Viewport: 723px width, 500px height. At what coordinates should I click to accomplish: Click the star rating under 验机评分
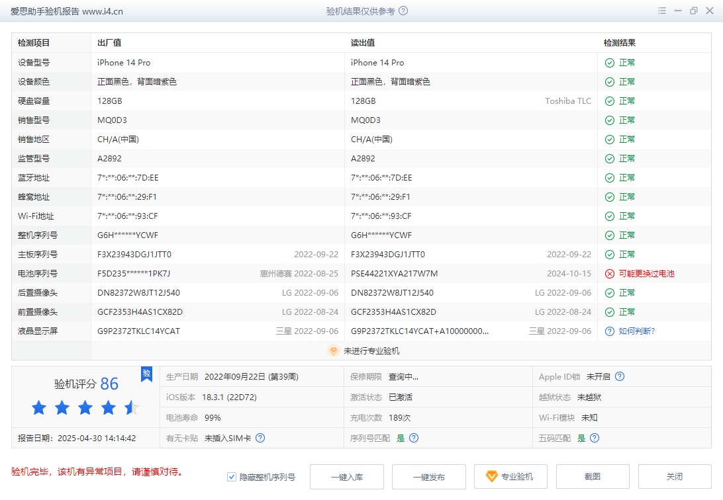coord(85,408)
